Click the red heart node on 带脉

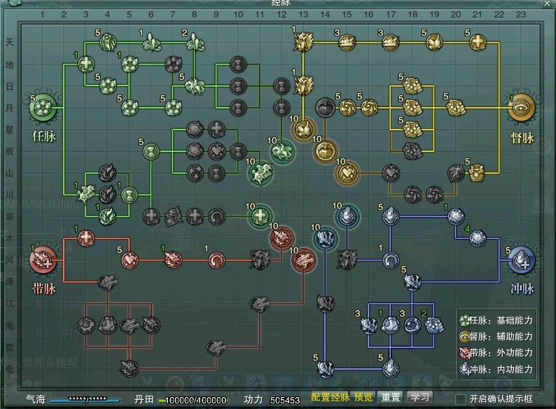[x=130, y=261]
